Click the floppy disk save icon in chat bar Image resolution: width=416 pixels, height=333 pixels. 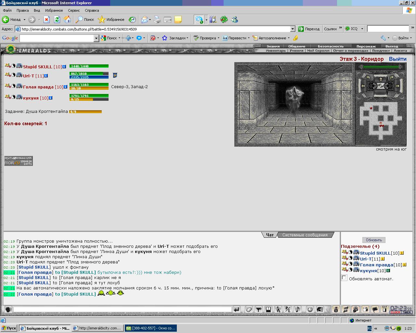(x=268, y=309)
